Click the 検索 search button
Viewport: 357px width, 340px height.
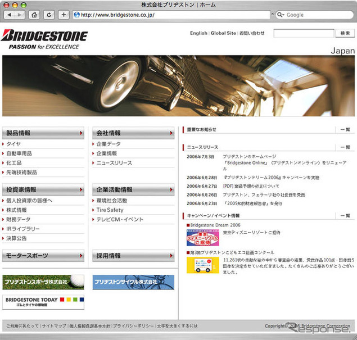coord(345,33)
